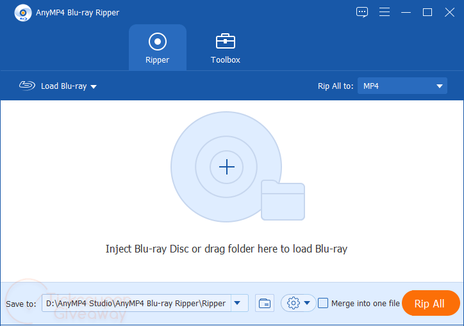This screenshot has width=464, height=326.
Task: Minimize the AnyMP4 window
Action: click(x=406, y=12)
